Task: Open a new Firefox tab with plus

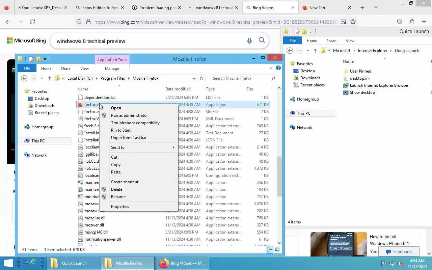Action: coord(362,7)
